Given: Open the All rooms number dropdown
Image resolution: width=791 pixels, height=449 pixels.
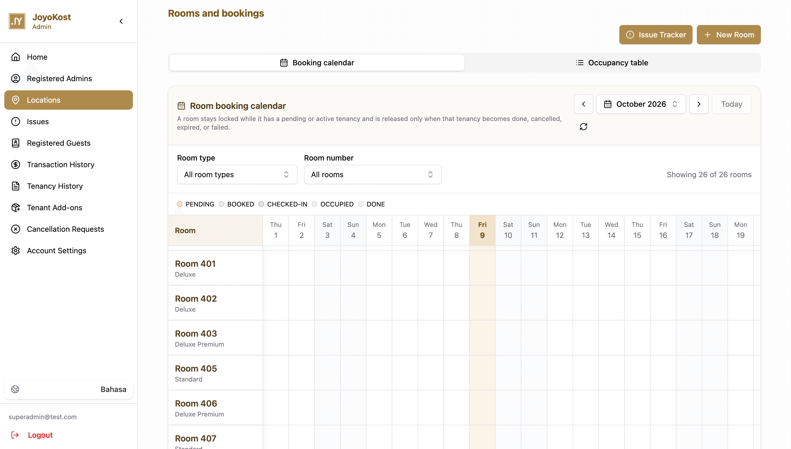Looking at the screenshot, I should coord(372,174).
